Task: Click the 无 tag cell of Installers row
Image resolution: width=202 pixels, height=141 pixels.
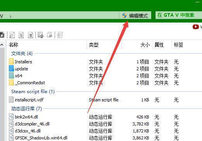Action: coord(176,62)
